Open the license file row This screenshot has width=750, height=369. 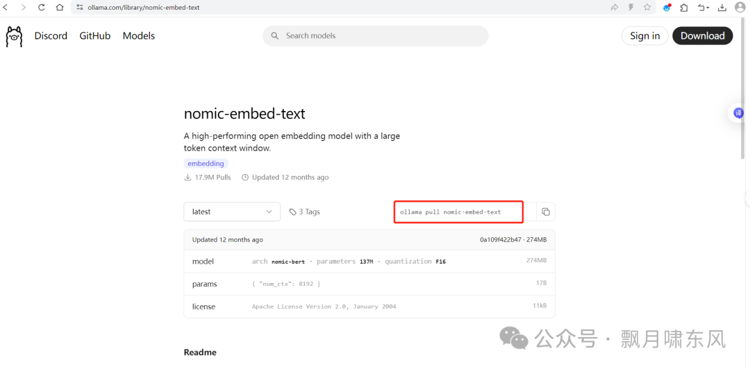coord(369,307)
